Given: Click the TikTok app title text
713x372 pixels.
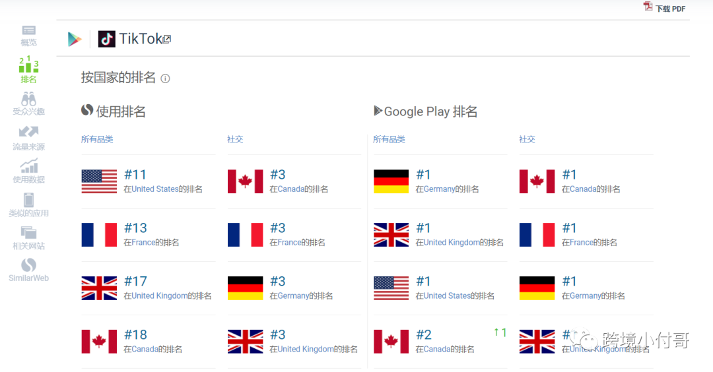Looking at the screenshot, I should (141, 39).
